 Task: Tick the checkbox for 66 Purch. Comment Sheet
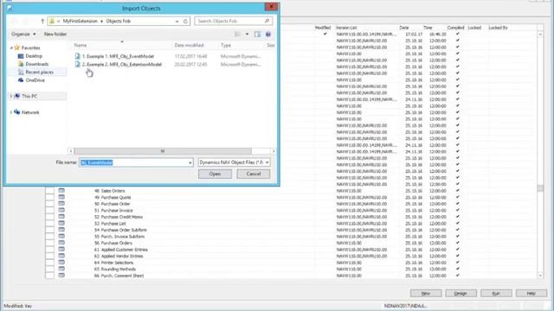tap(50, 276)
